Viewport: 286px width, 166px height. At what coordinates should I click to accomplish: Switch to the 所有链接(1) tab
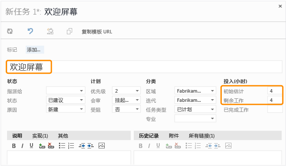[202, 136]
